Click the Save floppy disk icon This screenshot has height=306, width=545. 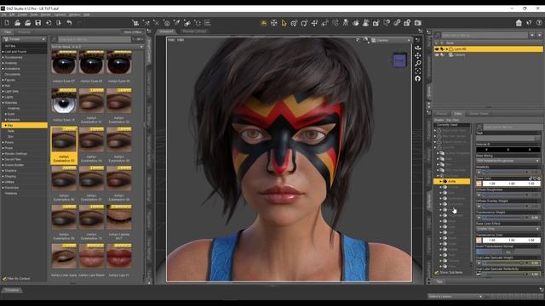point(37,23)
